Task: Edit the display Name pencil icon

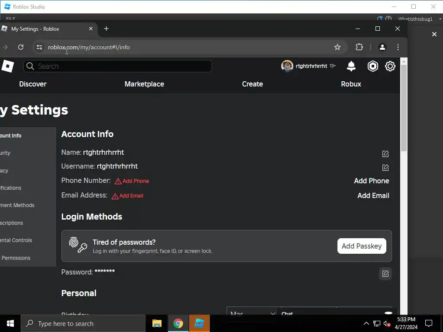Action: pyautogui.click(x=385, y=153)
